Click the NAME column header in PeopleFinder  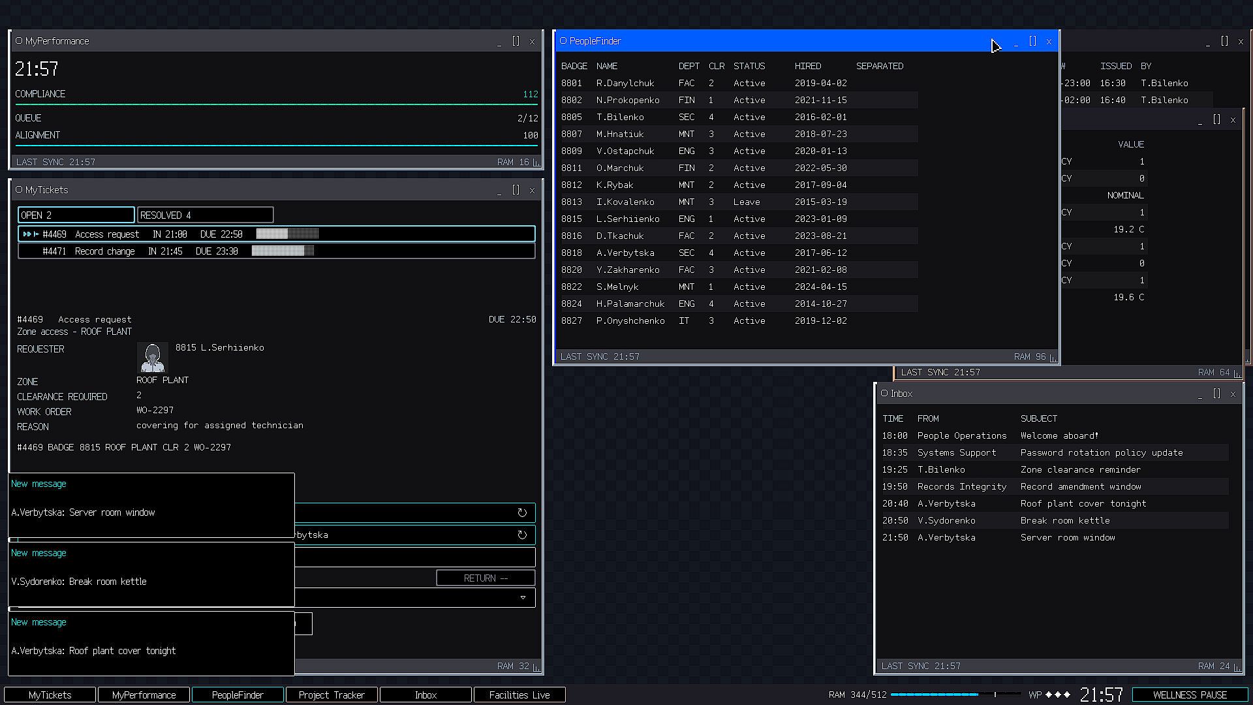tap(607, 66)
